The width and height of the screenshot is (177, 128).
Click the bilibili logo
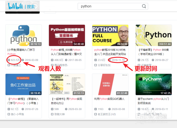15,6
